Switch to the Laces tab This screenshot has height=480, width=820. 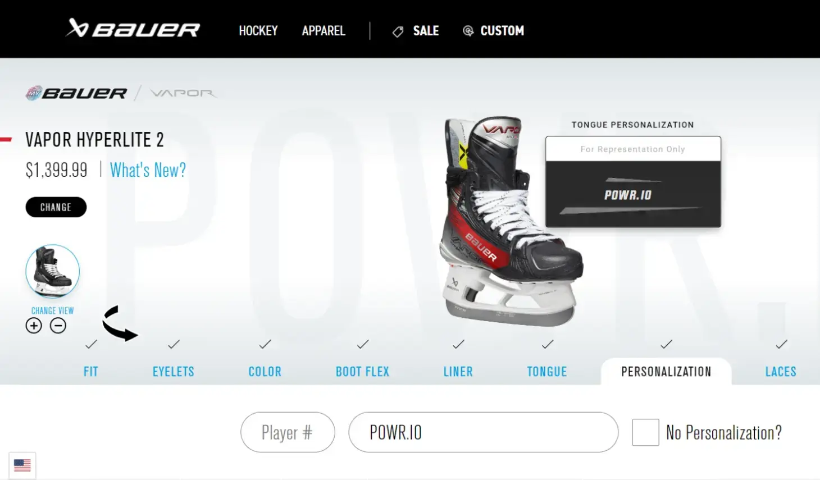(781, 372)
